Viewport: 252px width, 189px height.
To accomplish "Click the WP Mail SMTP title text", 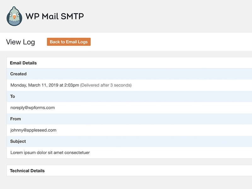I will [54, 16].
